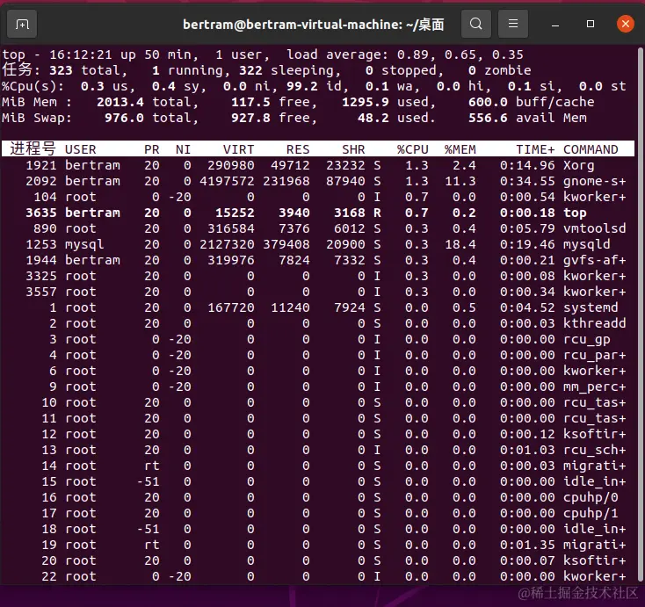This screenshot has height=607, width=645.
Task: Click the terminal vertical scrollbar
Action: click(640, 313)
